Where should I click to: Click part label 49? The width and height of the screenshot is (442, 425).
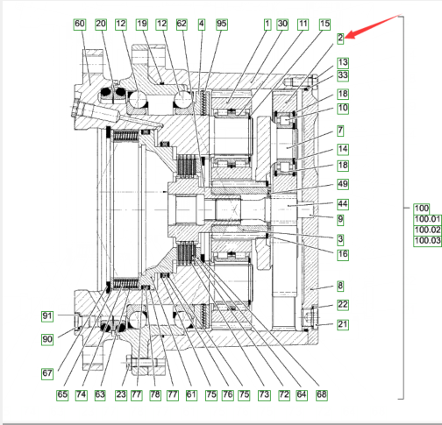[343, 184]
